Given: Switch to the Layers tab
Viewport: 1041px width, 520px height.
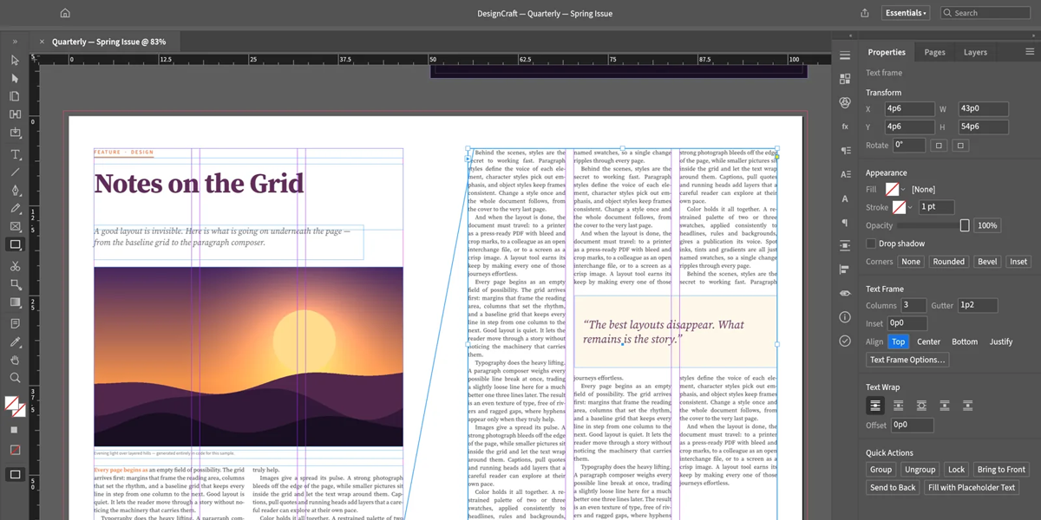Looking at the screenshot, I should coord(975,52).
